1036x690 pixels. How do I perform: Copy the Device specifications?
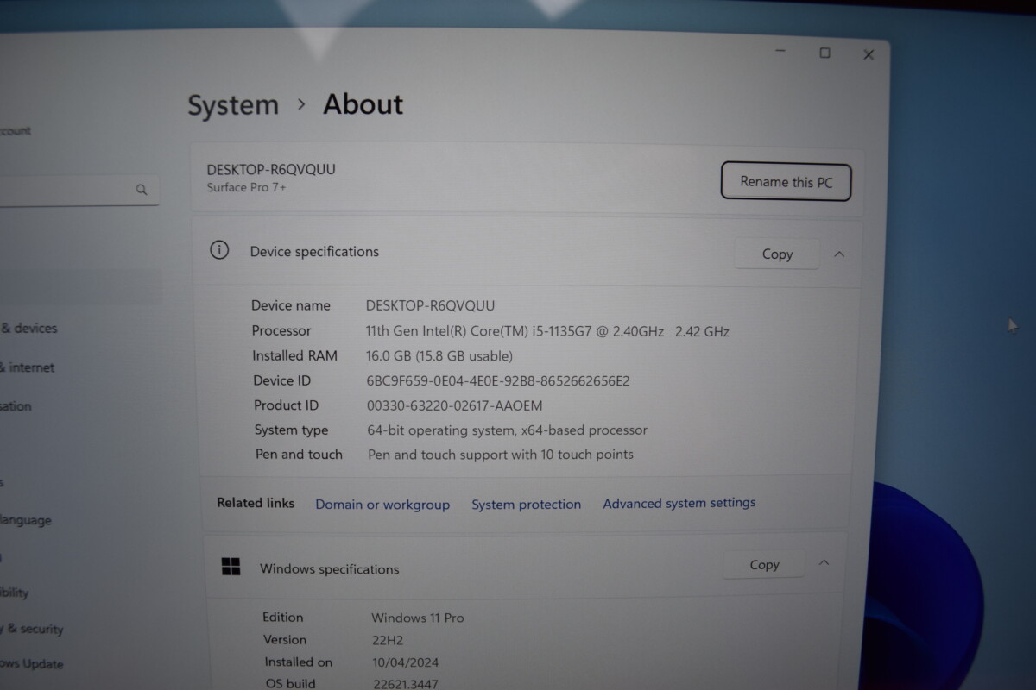coord(777,254)
